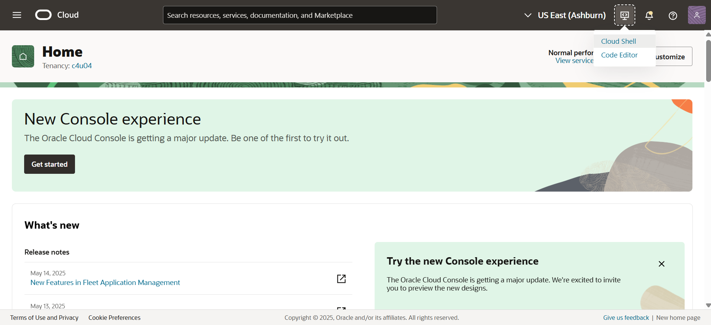Select Code Editor from the menu

coord(619,55)
